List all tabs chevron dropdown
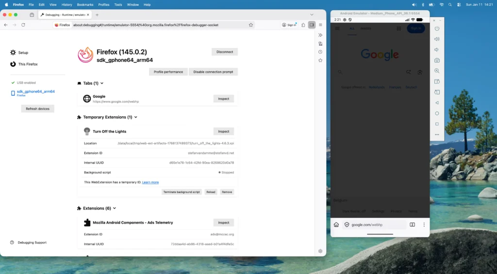This screenshot has width=497, height=274. 312,15
